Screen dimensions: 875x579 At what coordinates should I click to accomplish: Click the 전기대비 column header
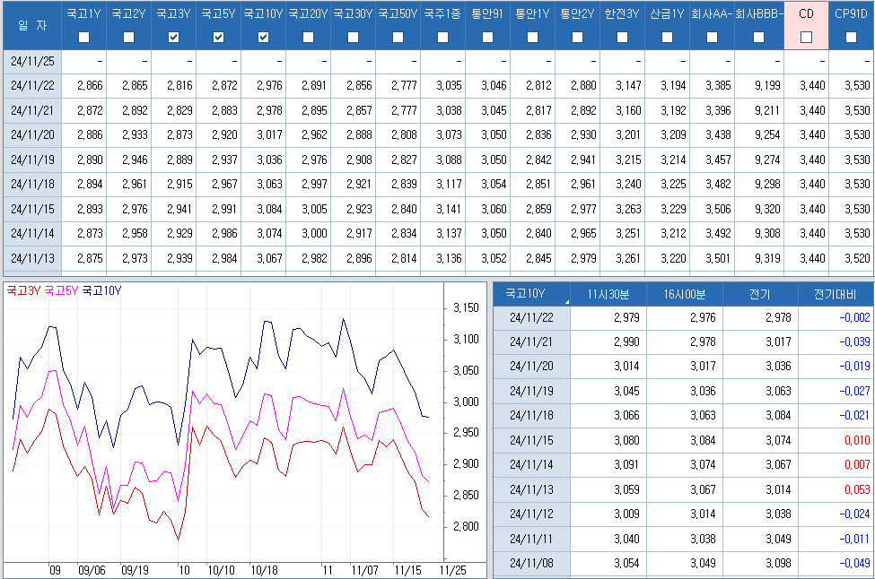tap(835, 294)
